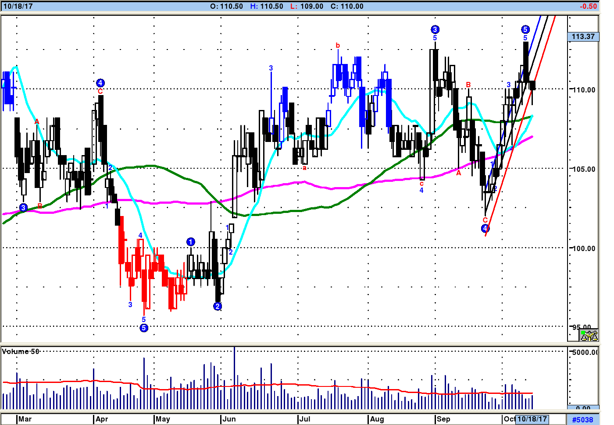Click the Mar label on the time axis

25,419
